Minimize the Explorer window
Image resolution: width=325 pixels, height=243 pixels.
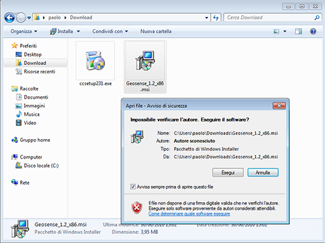coord(289,6)
